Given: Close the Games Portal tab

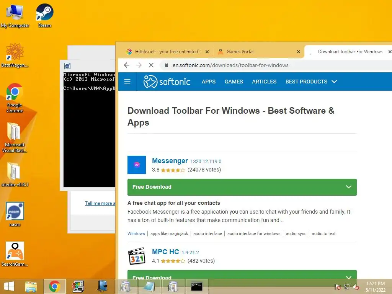Looking at the screenshot, I should (x=299, y=52).
